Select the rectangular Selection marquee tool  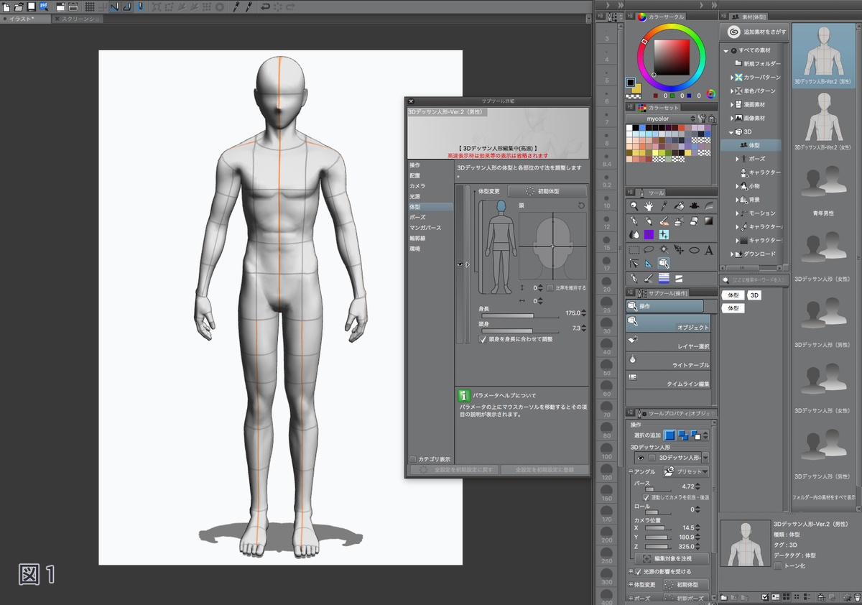[634, 250]
